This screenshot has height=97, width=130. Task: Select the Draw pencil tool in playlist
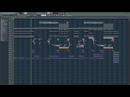pyautogui.click(x=4, y=17)
